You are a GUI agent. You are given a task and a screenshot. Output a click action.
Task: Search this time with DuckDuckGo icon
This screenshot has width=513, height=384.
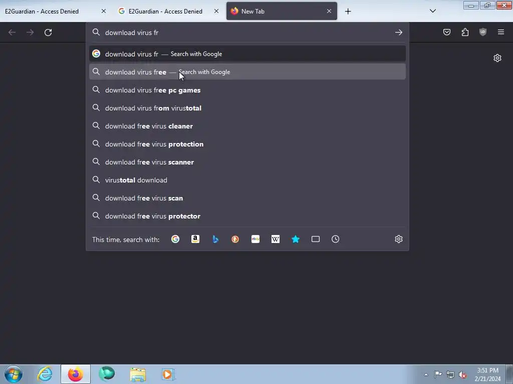(x=235, y=239)
